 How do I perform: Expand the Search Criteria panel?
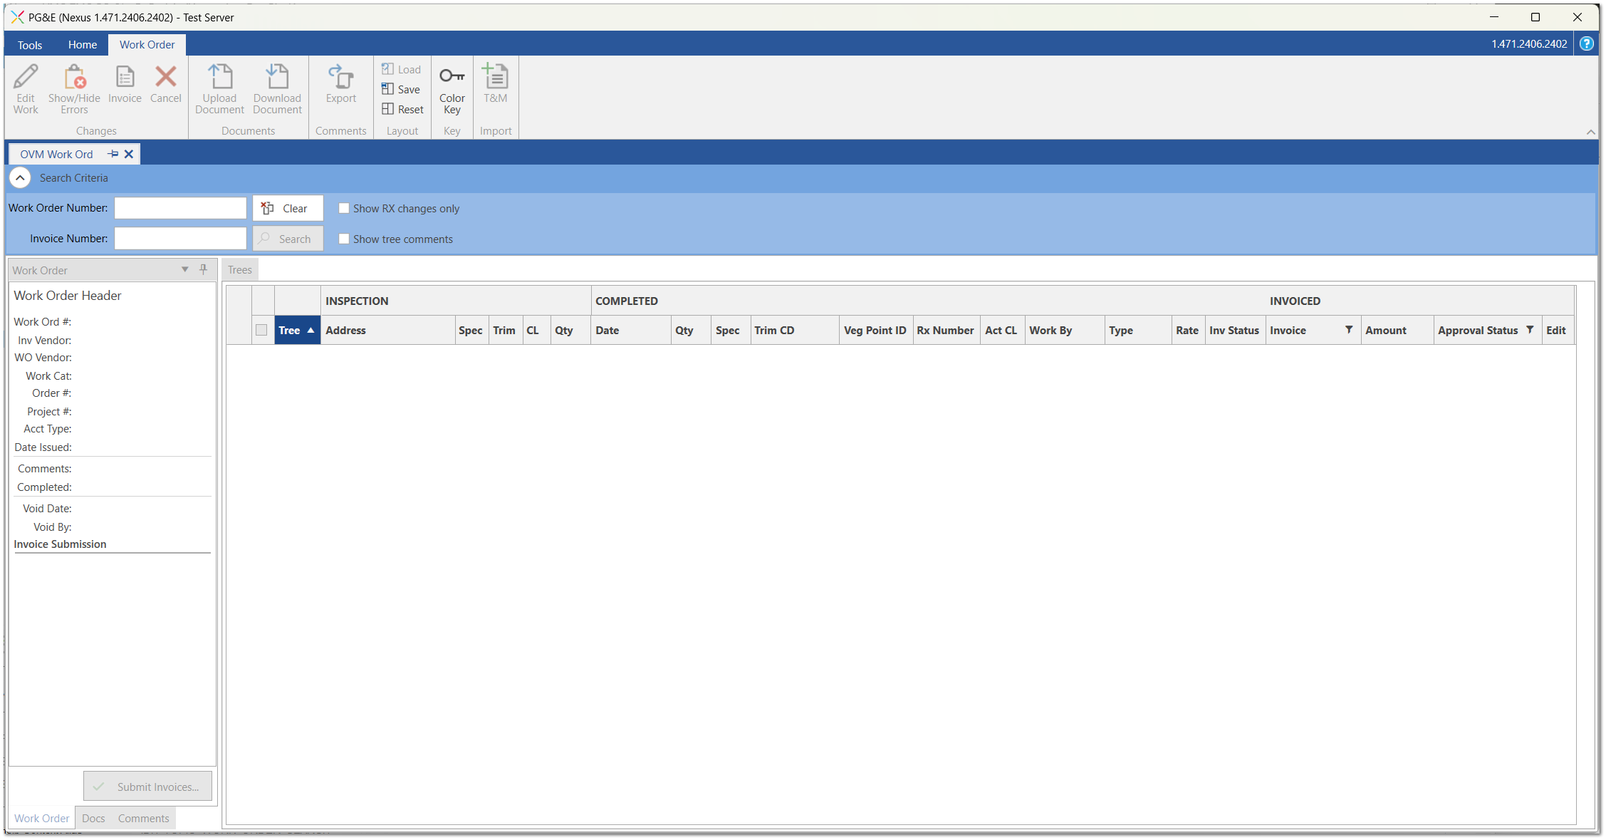click(19, 177)
